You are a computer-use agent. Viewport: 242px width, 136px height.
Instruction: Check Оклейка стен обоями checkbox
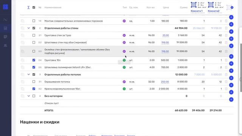[34, 51]
